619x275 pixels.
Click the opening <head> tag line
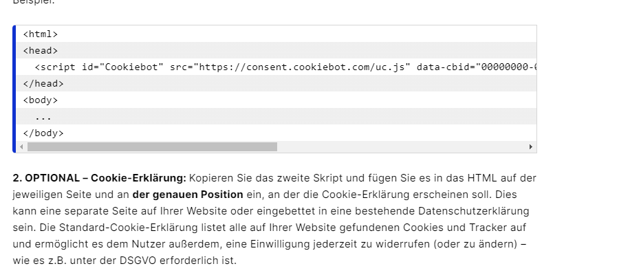coord(41,50)
